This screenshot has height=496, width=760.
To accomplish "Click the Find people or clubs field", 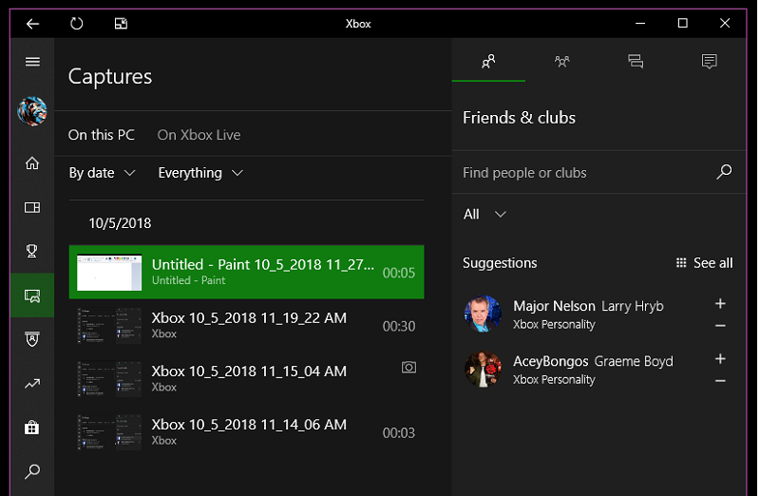I will coord(586,173).
